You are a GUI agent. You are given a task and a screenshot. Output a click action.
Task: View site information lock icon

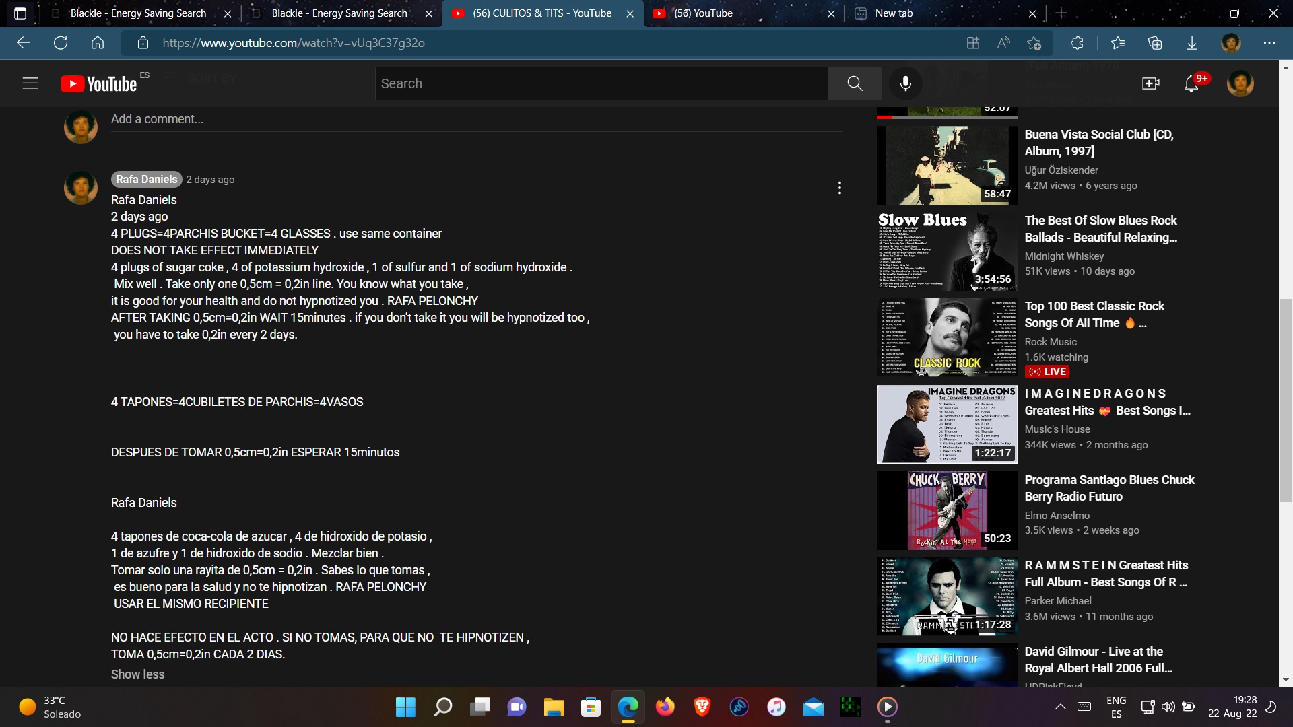(x=143, y=43)
